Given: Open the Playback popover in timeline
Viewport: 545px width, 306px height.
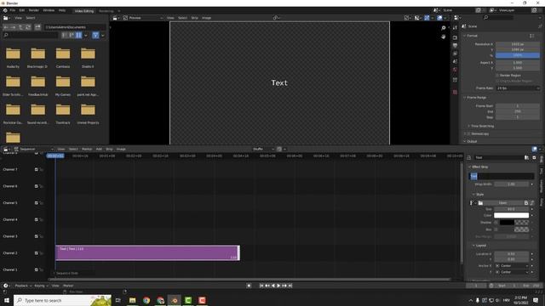Looking at the screenshot, I should coord(23,286).
